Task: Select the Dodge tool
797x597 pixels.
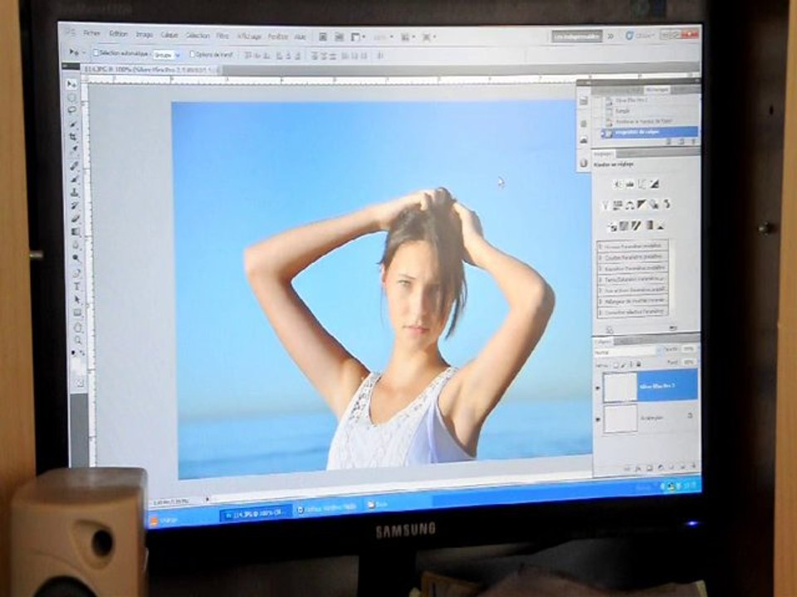Action: pos(76,259)
